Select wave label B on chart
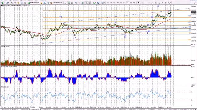 tap(115, 23)
